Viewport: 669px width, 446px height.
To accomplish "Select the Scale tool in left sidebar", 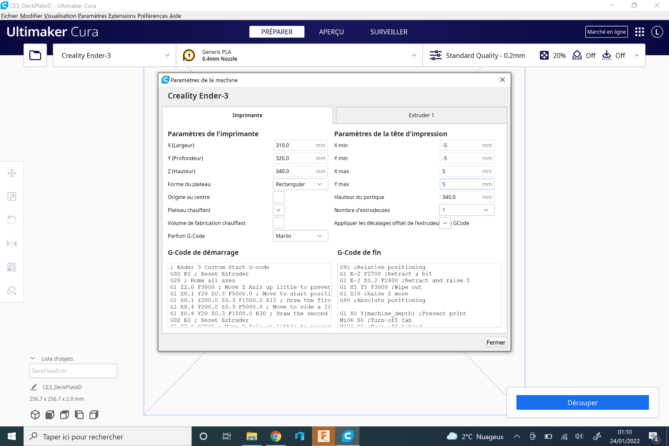I will coord(12,197).
